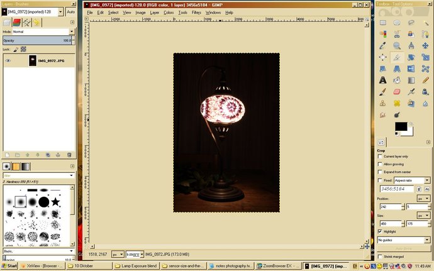Open the Position unit px dropdown
434x271 pixels.
pyautogui.click(x=423, y=199)
